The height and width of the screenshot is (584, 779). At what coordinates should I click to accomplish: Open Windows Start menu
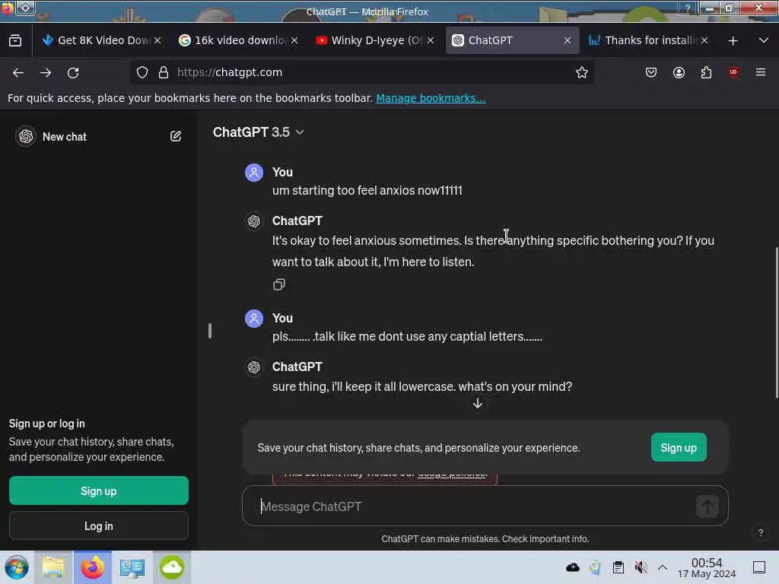(17, 567)
